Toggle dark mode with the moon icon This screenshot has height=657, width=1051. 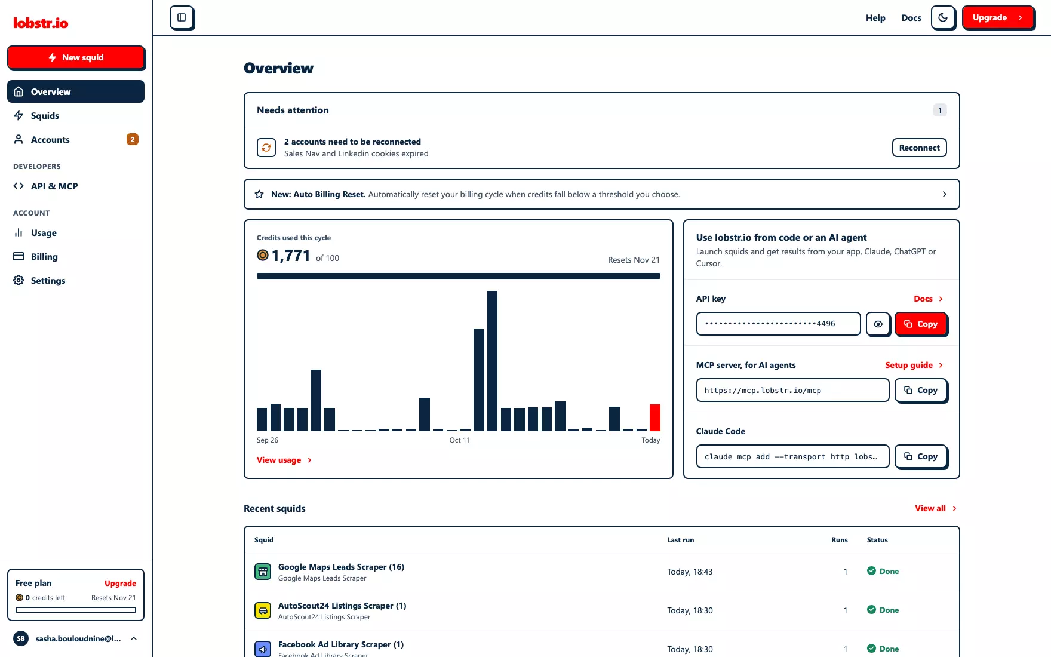point(943,17)
